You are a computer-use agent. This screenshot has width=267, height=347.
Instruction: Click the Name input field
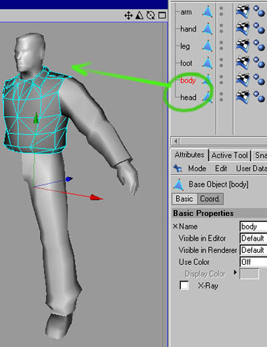pyautogui.click(x=253, y=227)
